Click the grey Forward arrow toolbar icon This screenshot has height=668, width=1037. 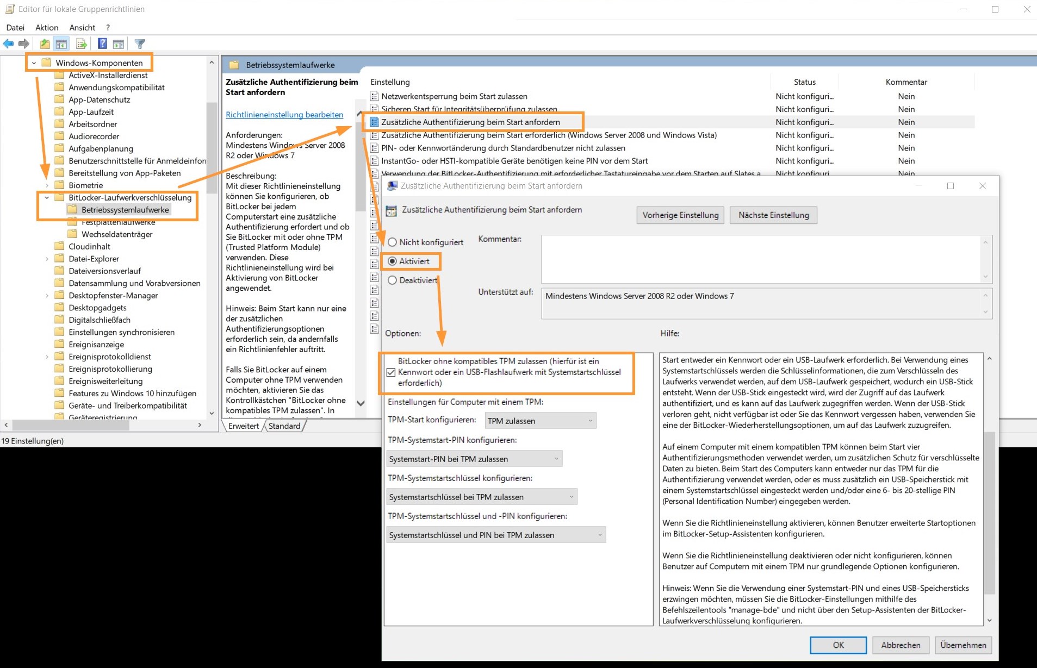click(x=23, y=44)
